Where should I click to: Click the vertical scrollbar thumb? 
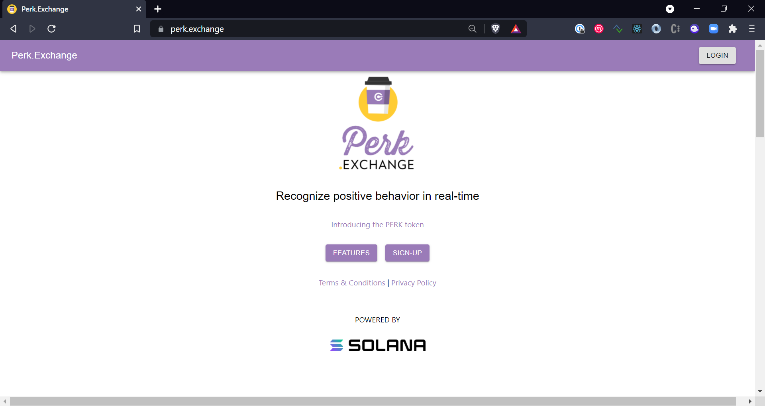760,94
